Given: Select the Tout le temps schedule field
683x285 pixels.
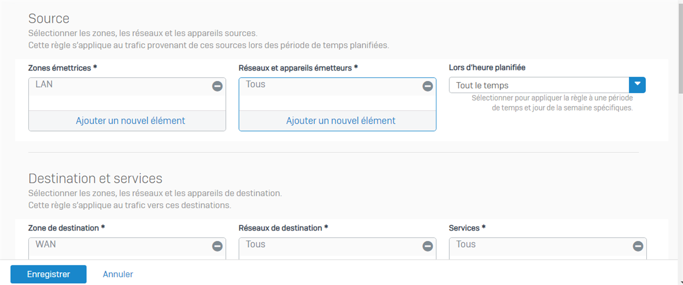Looking at the screenshot, I should [539, 85].
